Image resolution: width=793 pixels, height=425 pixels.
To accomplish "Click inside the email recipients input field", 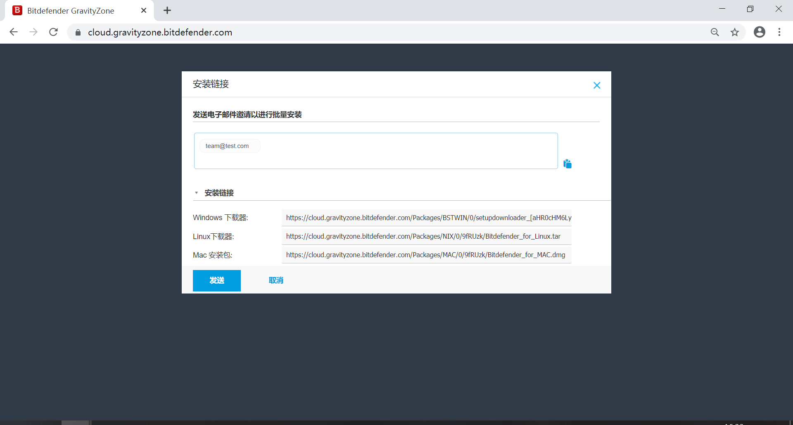I will pyautogui.click(x=376, y=151).
